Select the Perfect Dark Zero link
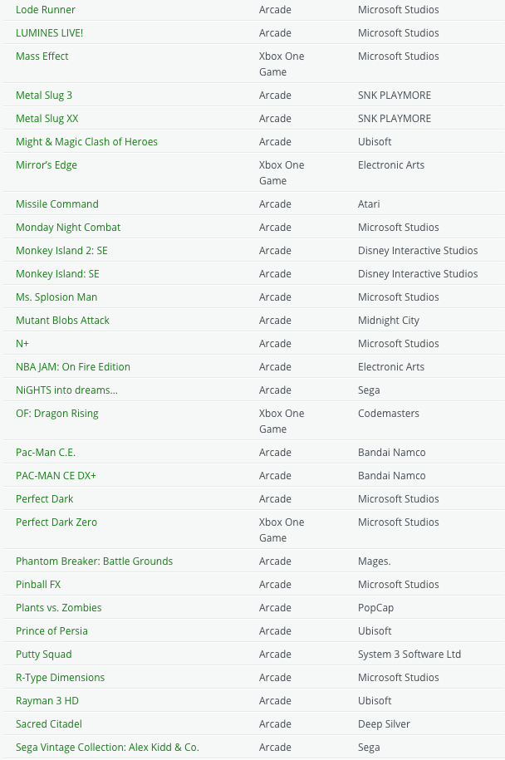 point(56,522)
